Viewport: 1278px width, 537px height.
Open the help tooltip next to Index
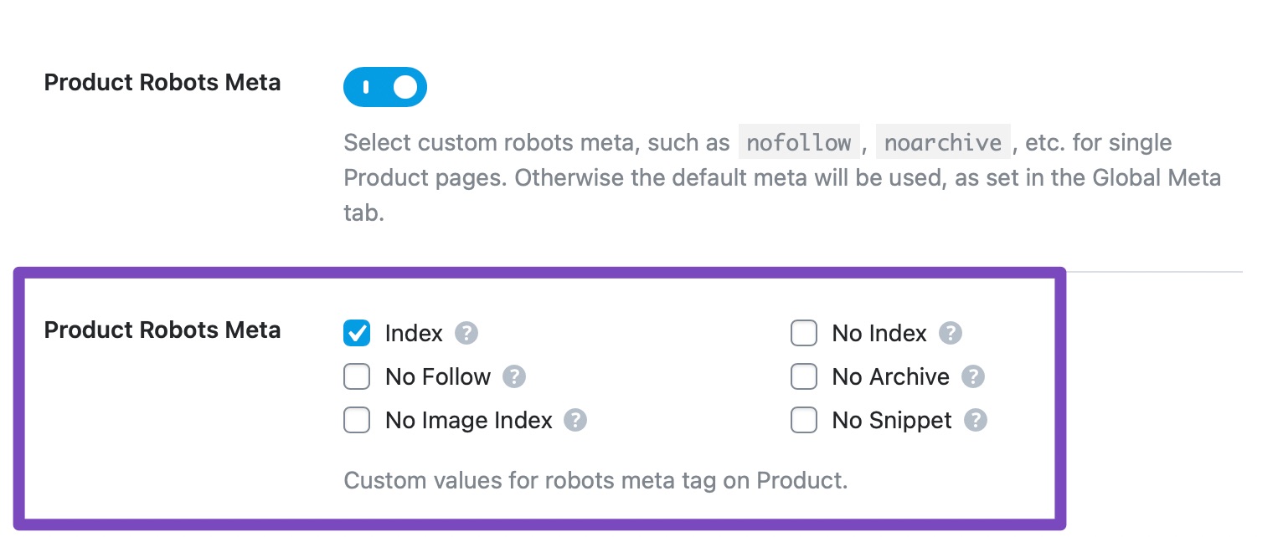click(466, 333)
